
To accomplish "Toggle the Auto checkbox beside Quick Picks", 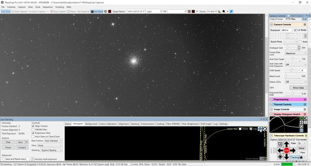I will [300, 42].
